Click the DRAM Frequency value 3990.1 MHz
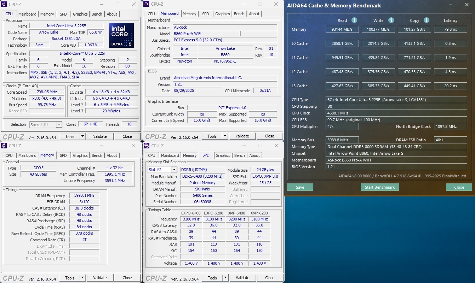 [x=84, y=196]
